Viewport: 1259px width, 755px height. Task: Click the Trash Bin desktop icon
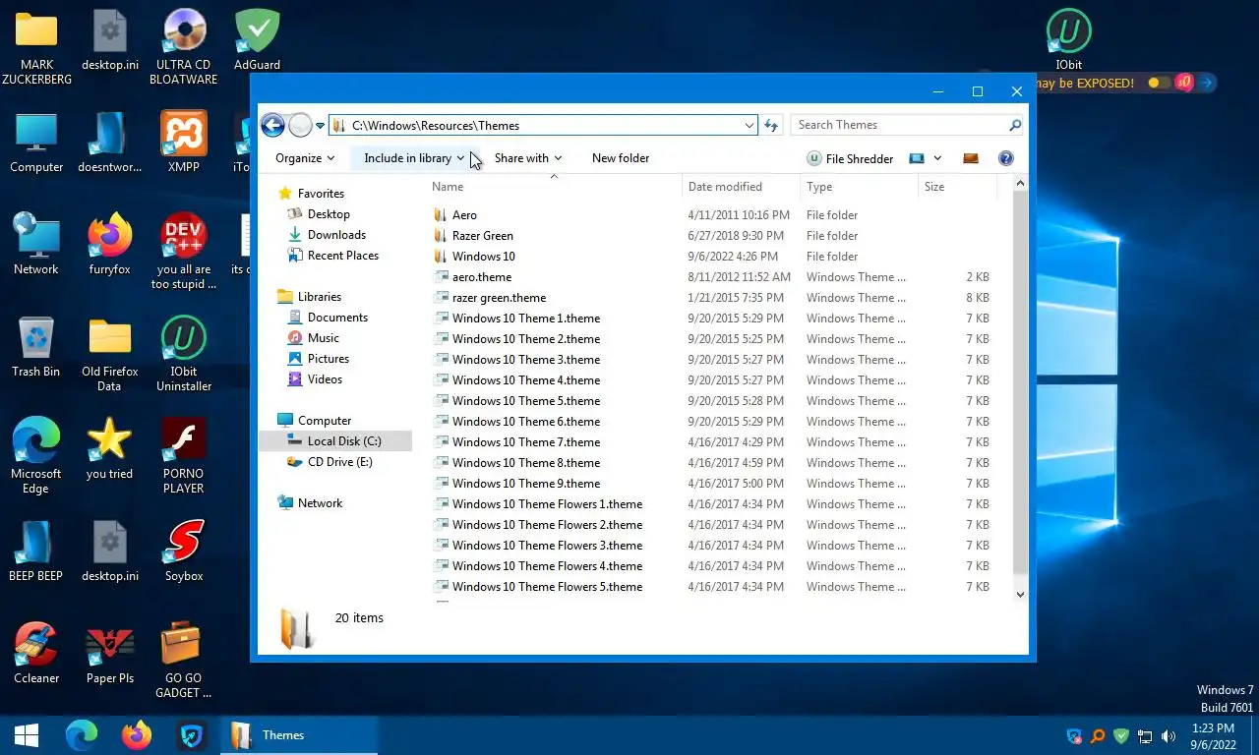click(36, 347)
